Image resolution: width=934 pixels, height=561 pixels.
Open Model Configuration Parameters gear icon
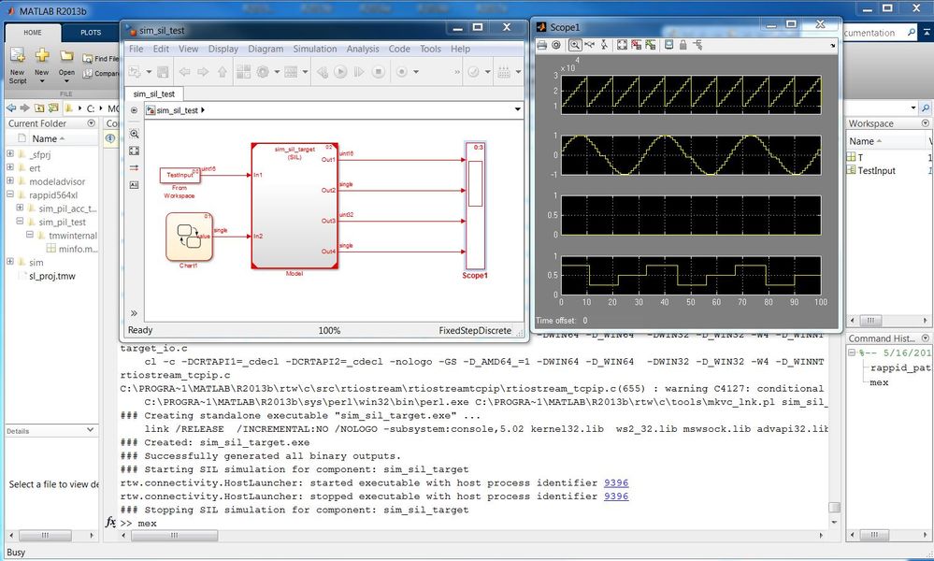(262, 72)
